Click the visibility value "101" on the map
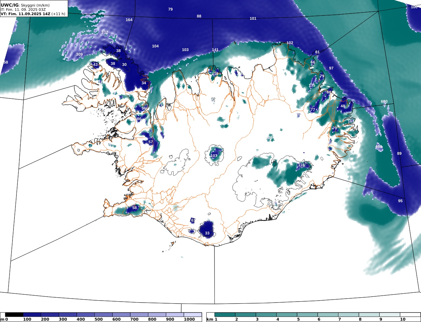Viewport: 421px width, 322px height. [x=253, y=18]
